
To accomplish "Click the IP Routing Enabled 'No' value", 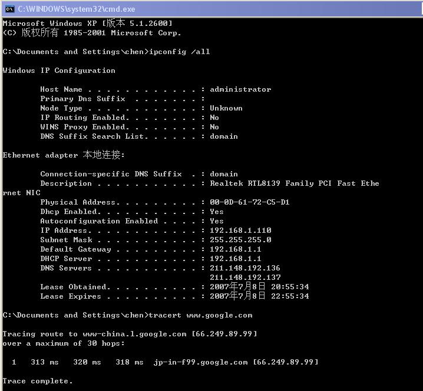I will click(x=214, y=118).
